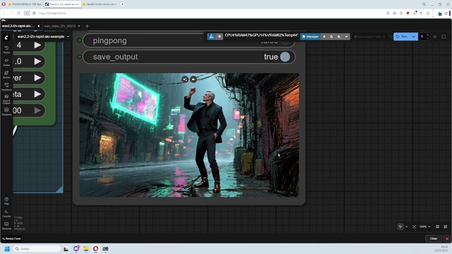452x254 pixels.
Task: Increase the batch count stepper
Action: [x=428, y=35]
